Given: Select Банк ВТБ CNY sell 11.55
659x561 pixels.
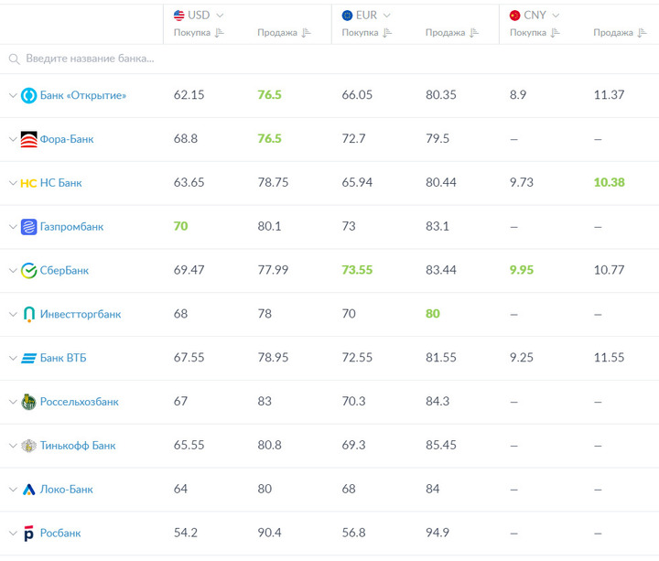Looking at the screenshot, I should coord(610,358).
